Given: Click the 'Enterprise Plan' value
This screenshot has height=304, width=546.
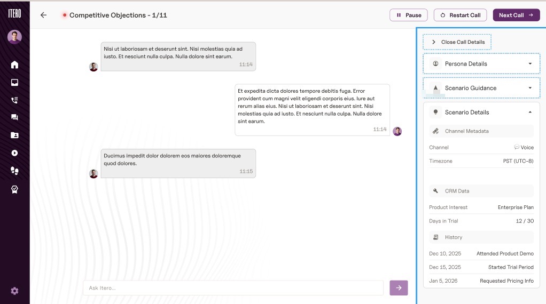Looking at the screenshot, I should [x=516, y=207].
